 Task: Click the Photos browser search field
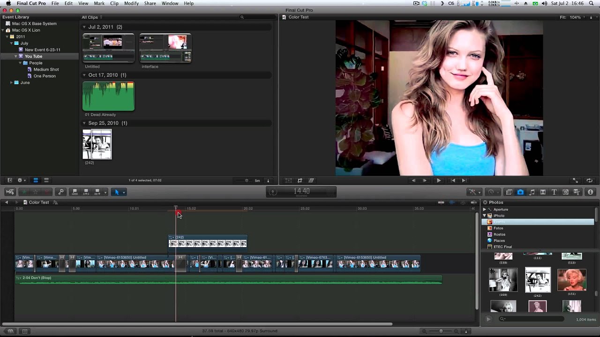(x=532, y=319)
